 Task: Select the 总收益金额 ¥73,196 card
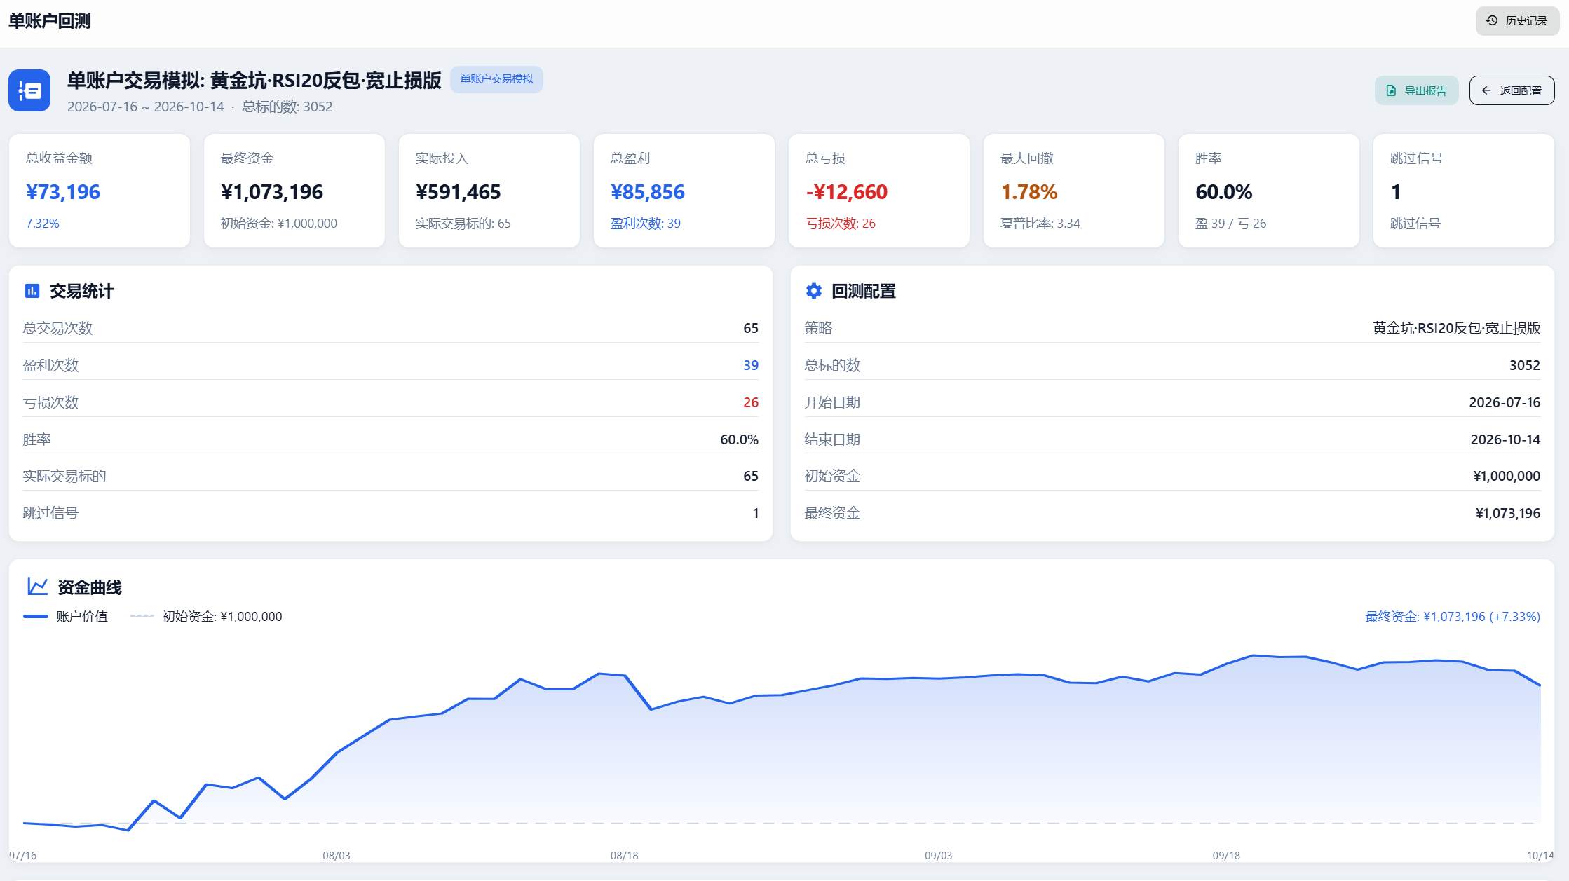coord(99,191)
